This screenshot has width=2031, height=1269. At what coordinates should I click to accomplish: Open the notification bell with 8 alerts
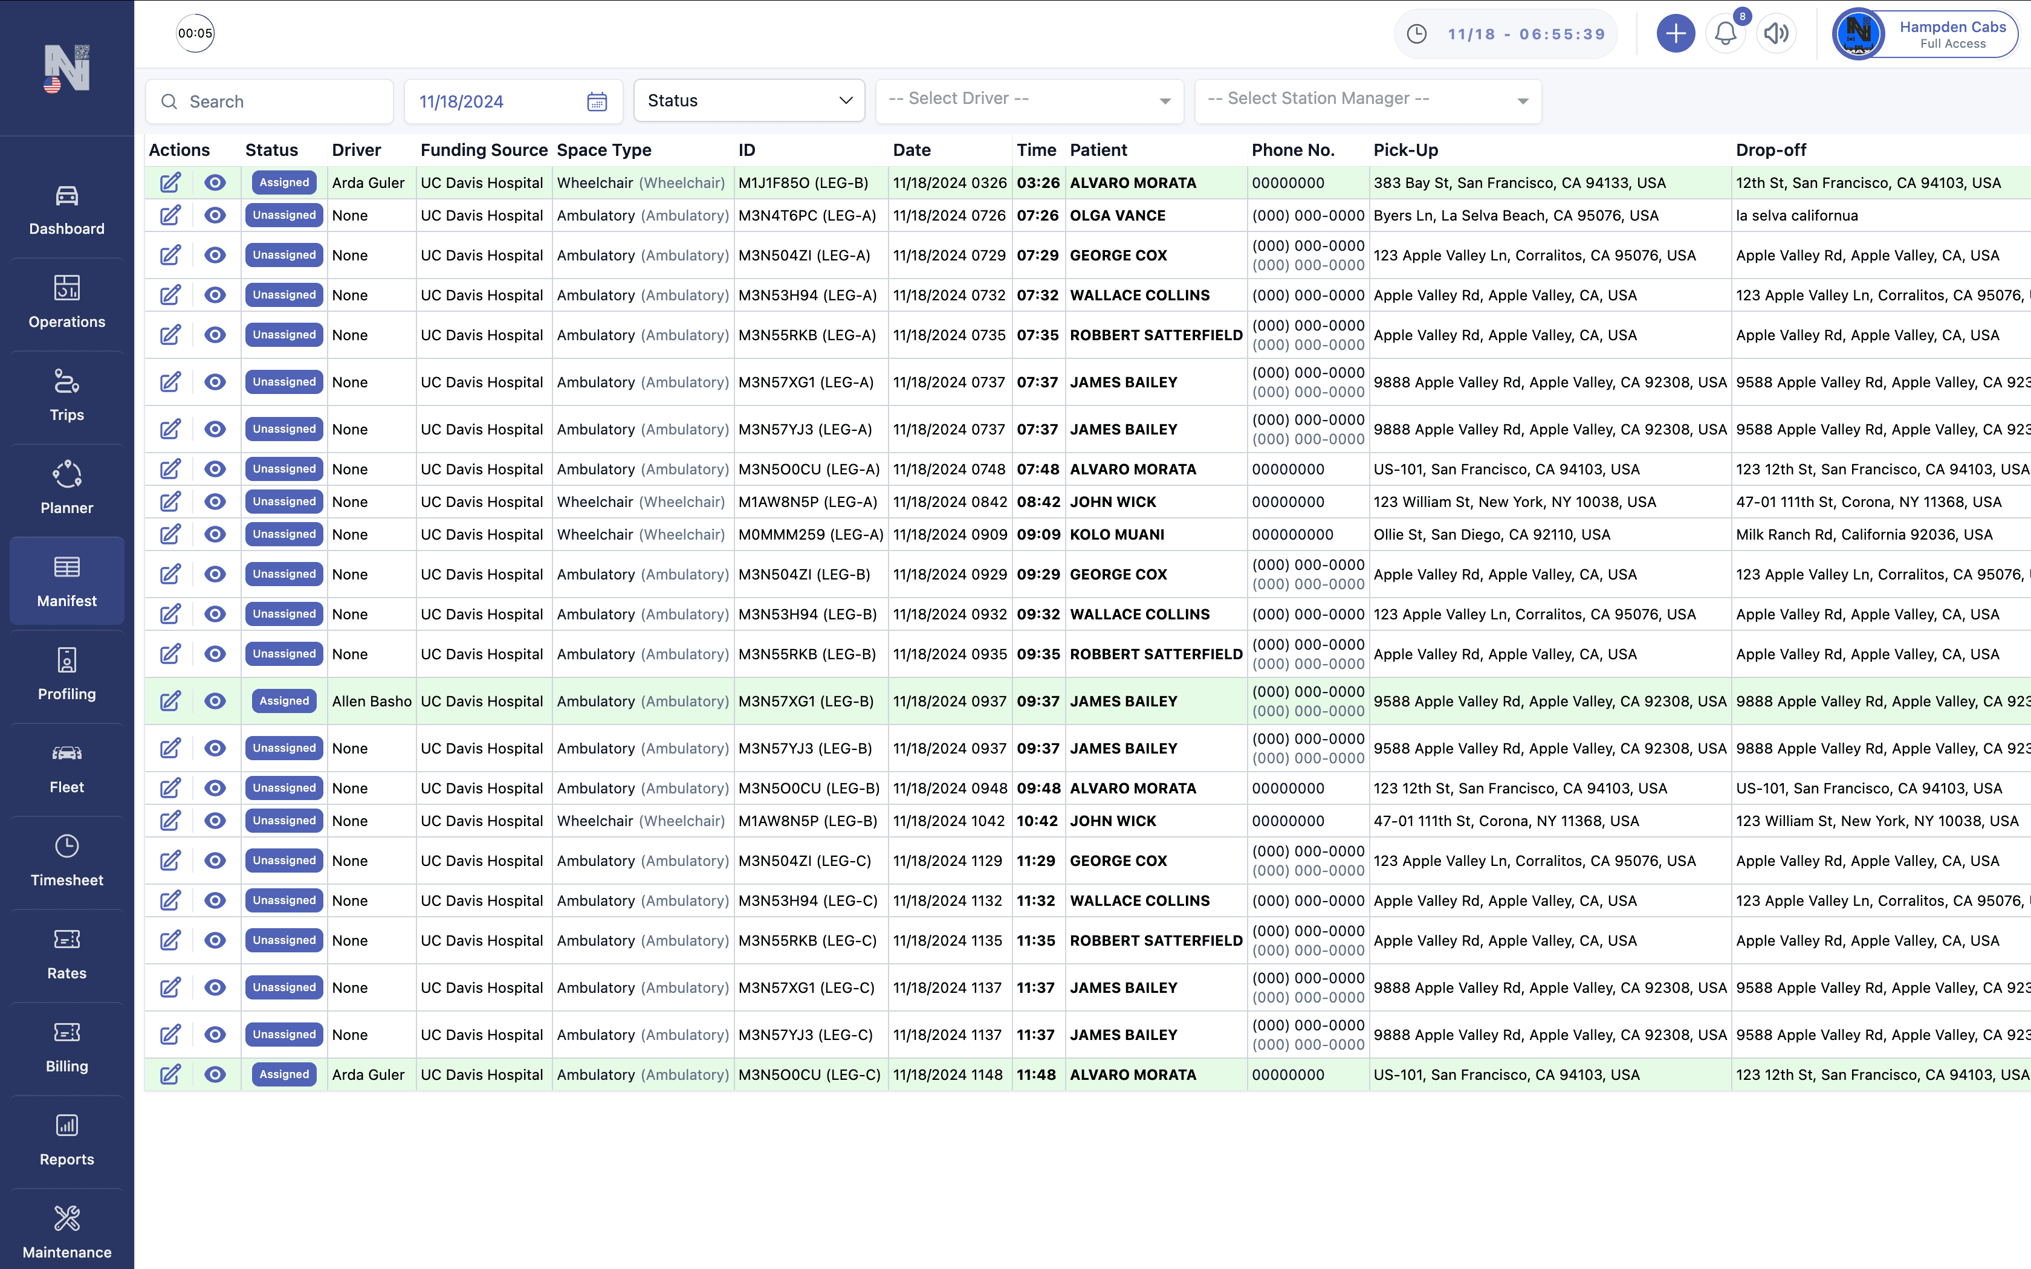coord(1726,34)
